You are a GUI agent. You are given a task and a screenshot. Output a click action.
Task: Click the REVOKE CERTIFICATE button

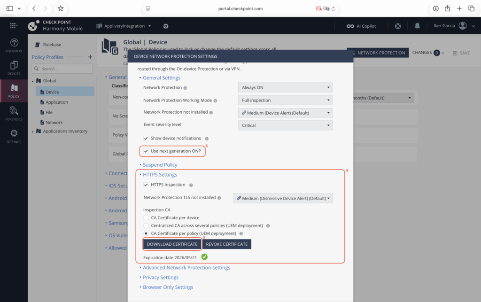click(227, 244)
